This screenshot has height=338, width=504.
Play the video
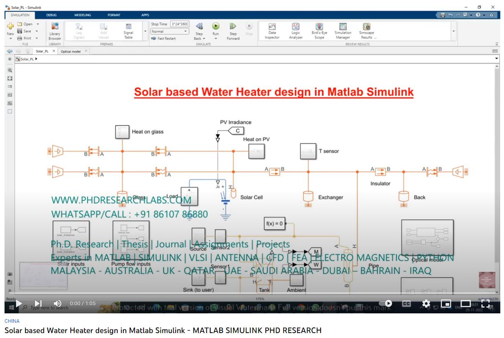tap(19, 304)
